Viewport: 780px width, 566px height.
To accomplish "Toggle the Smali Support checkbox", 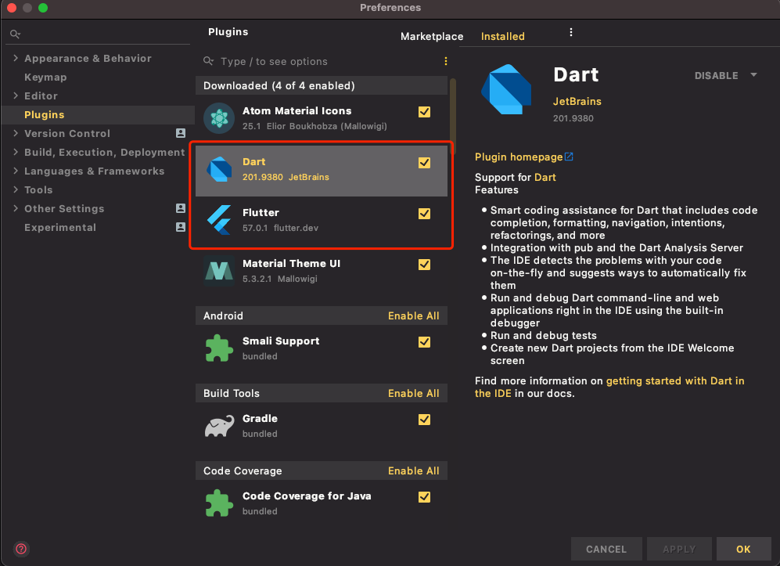I will (424, 342).
